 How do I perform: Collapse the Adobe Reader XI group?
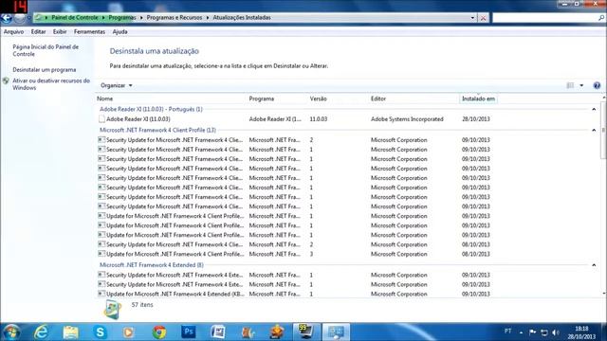pyautogui.click(x=594, y=110)
